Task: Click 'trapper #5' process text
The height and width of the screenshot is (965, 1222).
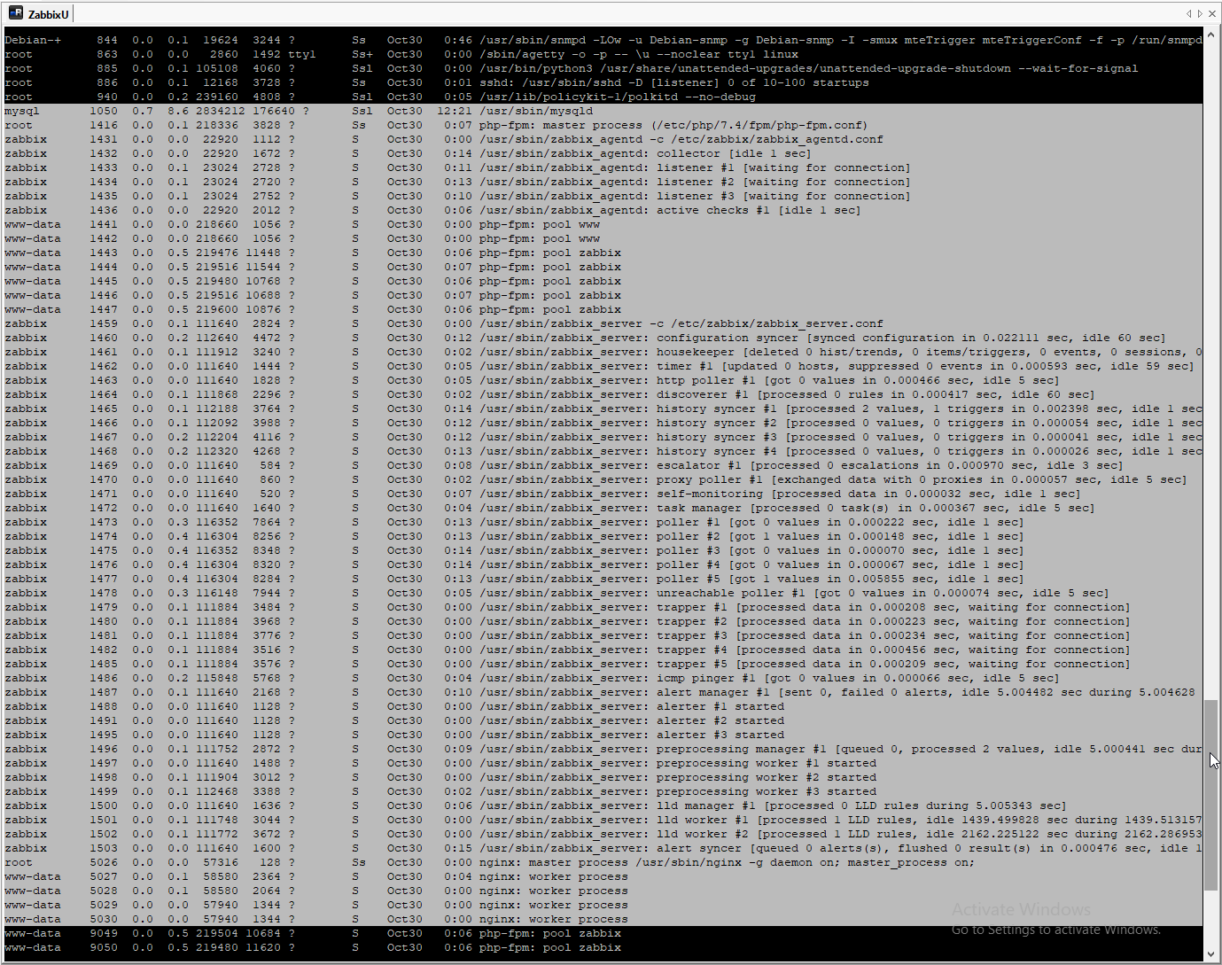Action: [x=692, y=664]
